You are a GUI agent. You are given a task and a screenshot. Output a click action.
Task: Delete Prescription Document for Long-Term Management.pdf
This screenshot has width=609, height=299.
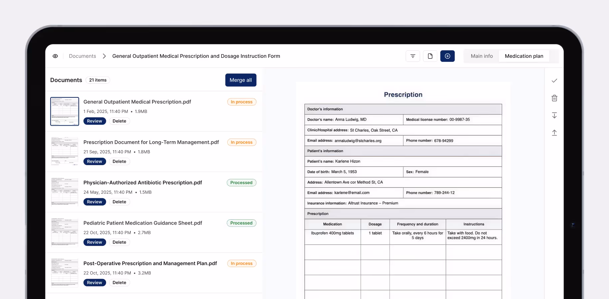[119, 161]
